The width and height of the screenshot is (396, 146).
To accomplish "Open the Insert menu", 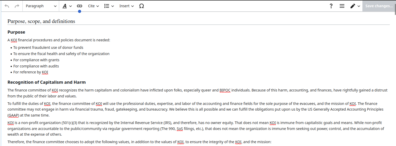I will pyautogui.click(x=127, y=6).
